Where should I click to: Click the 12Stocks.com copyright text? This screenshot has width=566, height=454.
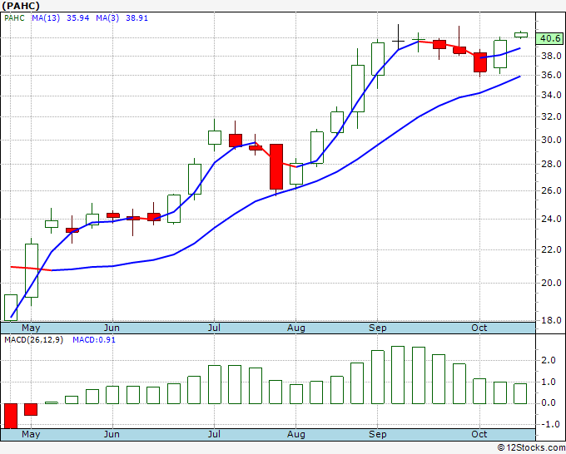coord(531,448)
